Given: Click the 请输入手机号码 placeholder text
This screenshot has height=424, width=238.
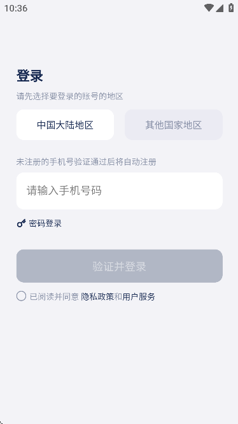Looking at the screenshot, I should coord(64,190).
